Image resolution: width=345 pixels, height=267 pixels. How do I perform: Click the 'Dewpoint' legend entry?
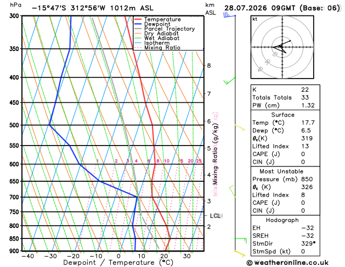(157, 24)
